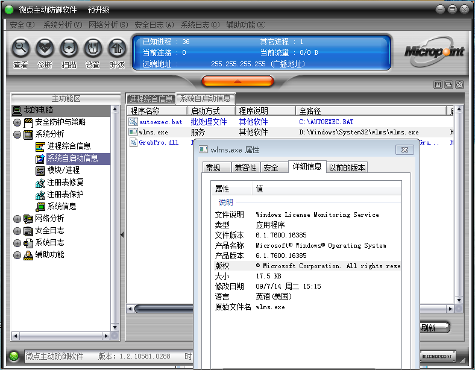Click the 安全日志 notepad icon
This screenshot has height=370, width=475.
pyautogui.click(x=28, y=231)
